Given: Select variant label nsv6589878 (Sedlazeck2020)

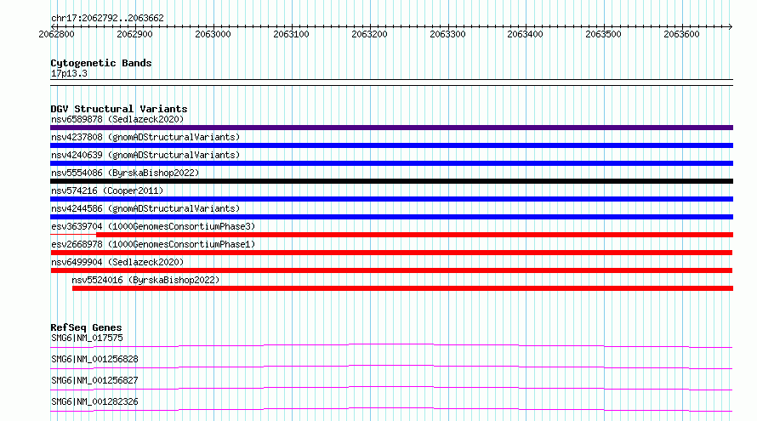Looking at the screenshot, I should (x=117, y=119).
